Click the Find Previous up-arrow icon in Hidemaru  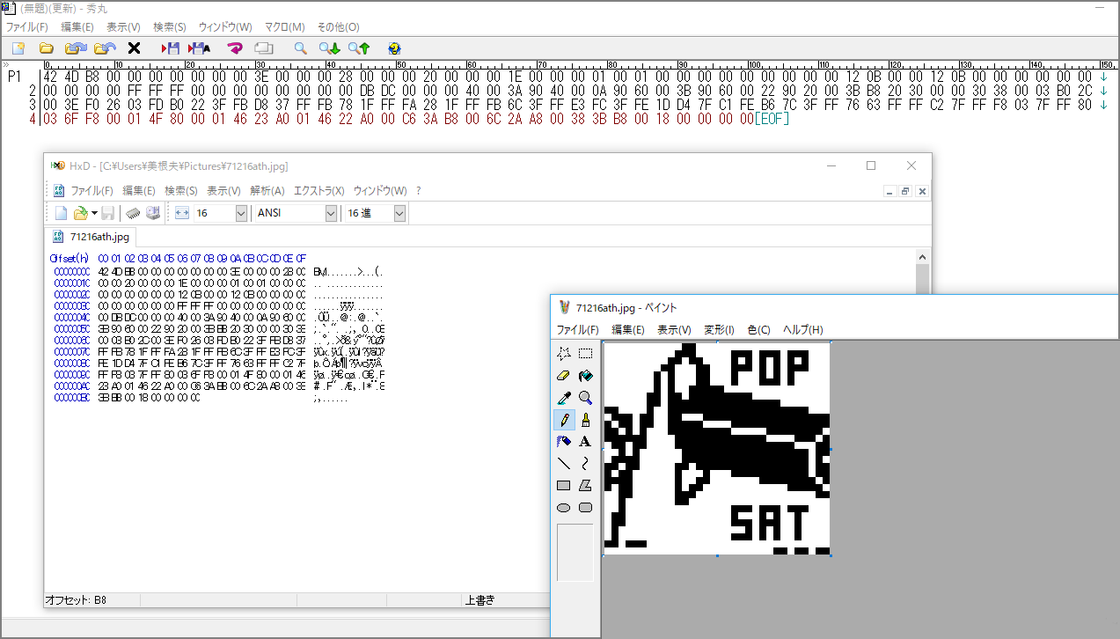(x=358, y=48)
